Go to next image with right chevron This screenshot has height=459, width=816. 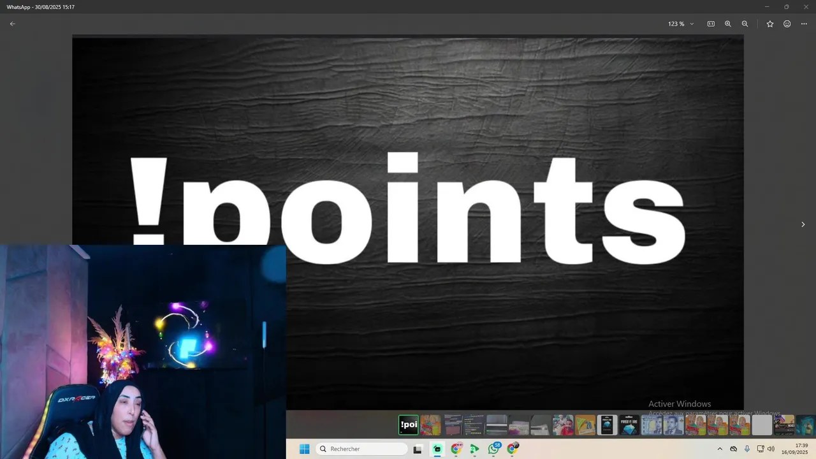tap(803, 224)
